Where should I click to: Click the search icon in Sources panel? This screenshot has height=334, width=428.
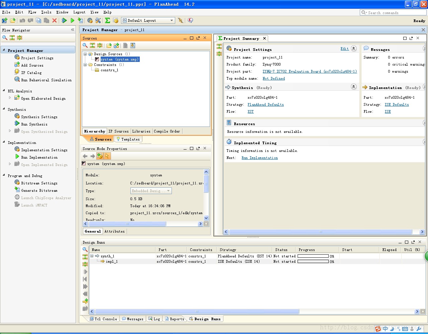pyautogui.click(x=85, y=46)
